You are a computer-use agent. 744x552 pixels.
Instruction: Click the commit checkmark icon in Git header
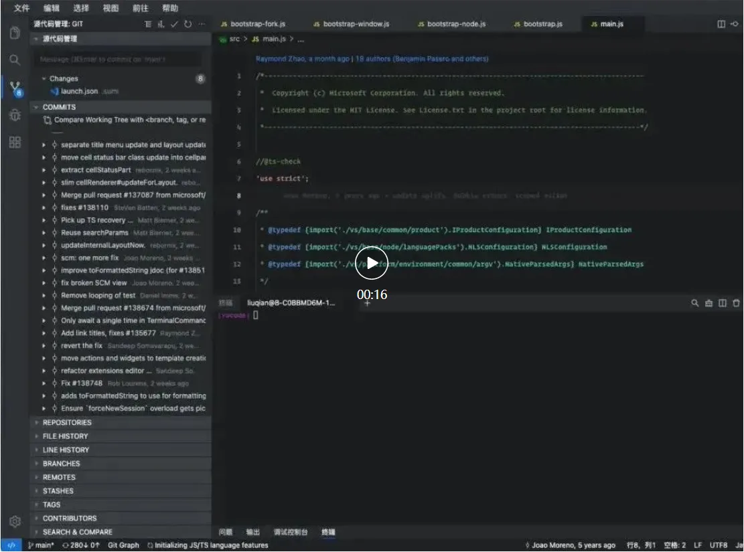click(174, 24)
